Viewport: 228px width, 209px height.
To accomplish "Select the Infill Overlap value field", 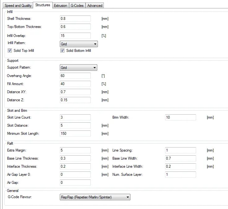I will coord(75,36).
